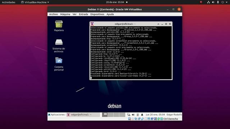Screen dimensions: 230x129
Task: Open the Archivo menu in VirtualBox
Action: pyautogui.click(x=54, y=14)
